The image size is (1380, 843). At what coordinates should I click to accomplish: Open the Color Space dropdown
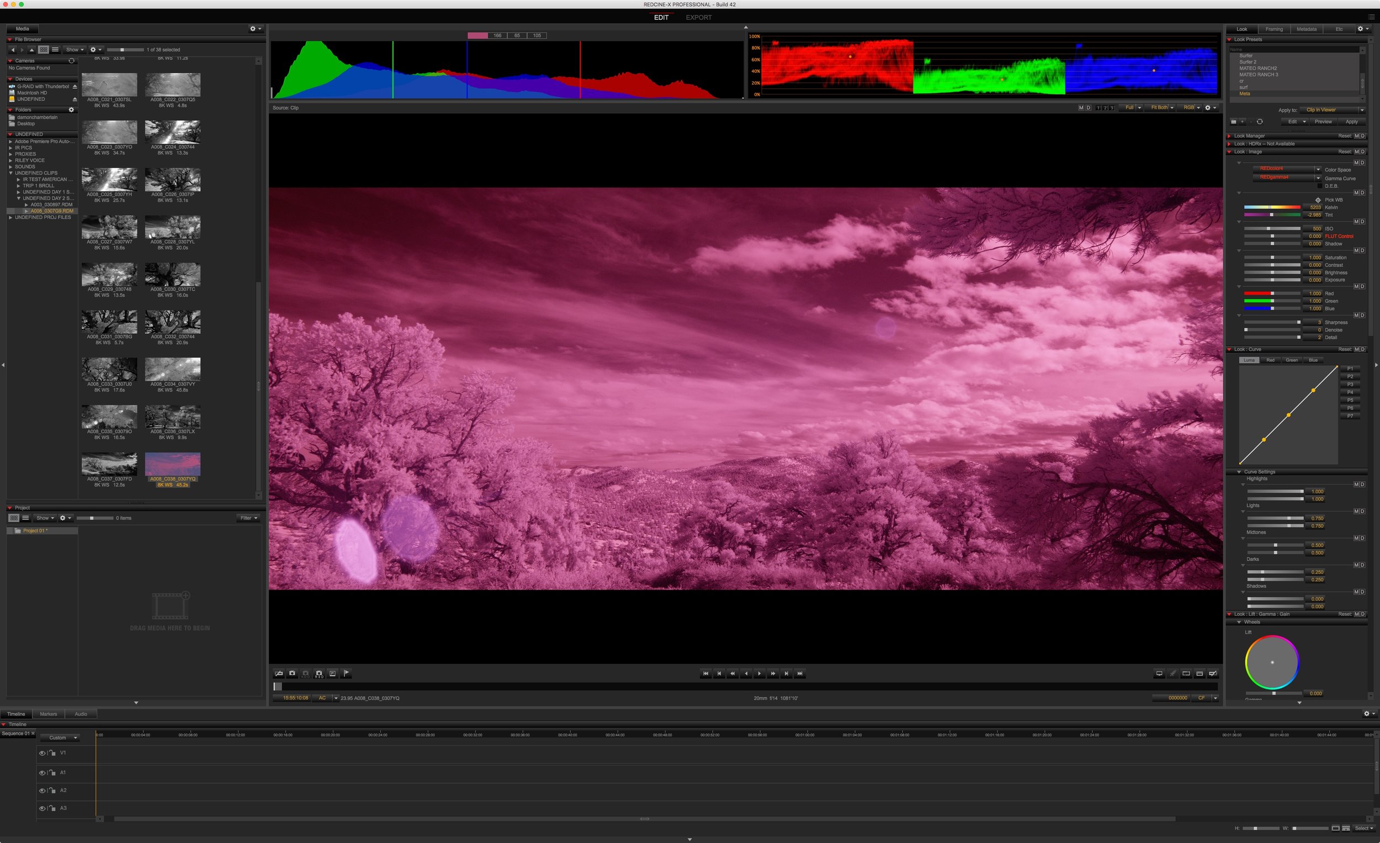pos(1287,169)
